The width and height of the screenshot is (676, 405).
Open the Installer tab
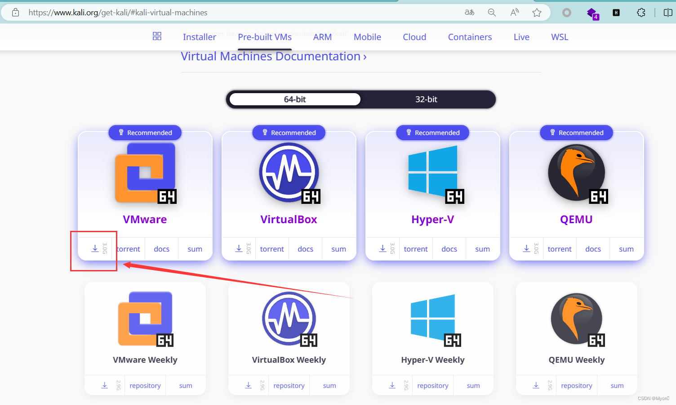tap(200, 37)
